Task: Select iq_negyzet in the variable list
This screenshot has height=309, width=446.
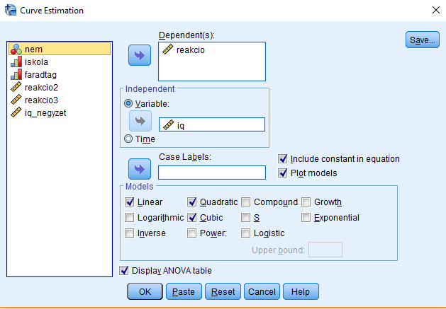Action: [x=60, y=113]
